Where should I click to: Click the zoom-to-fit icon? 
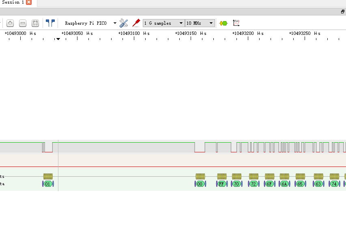point(35,23)
